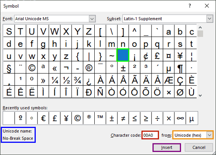Select the Ç cedilla symbol
This screenshot has height=155, width=216.
click(180, 79)
